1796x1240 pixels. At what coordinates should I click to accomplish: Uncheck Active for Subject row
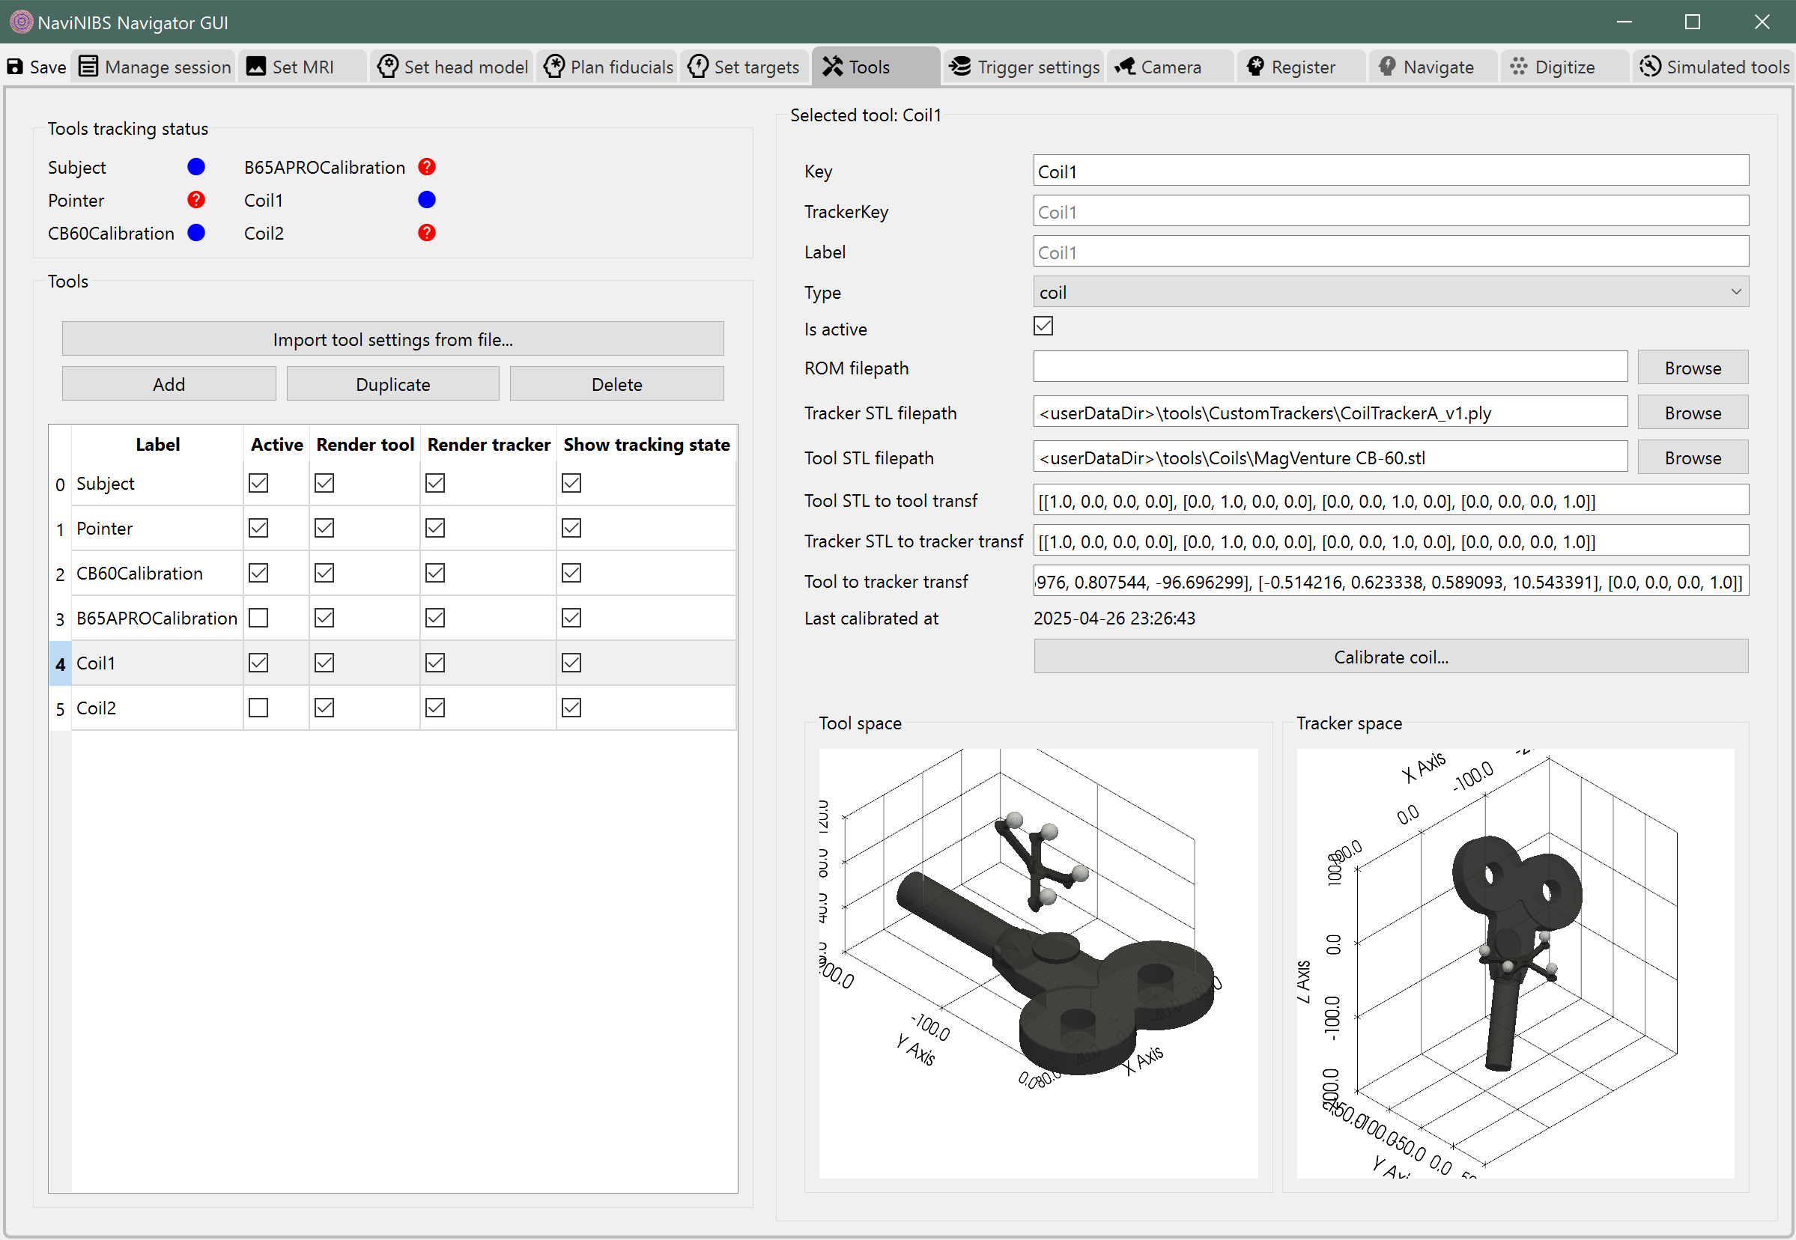[x=258, y=483]
